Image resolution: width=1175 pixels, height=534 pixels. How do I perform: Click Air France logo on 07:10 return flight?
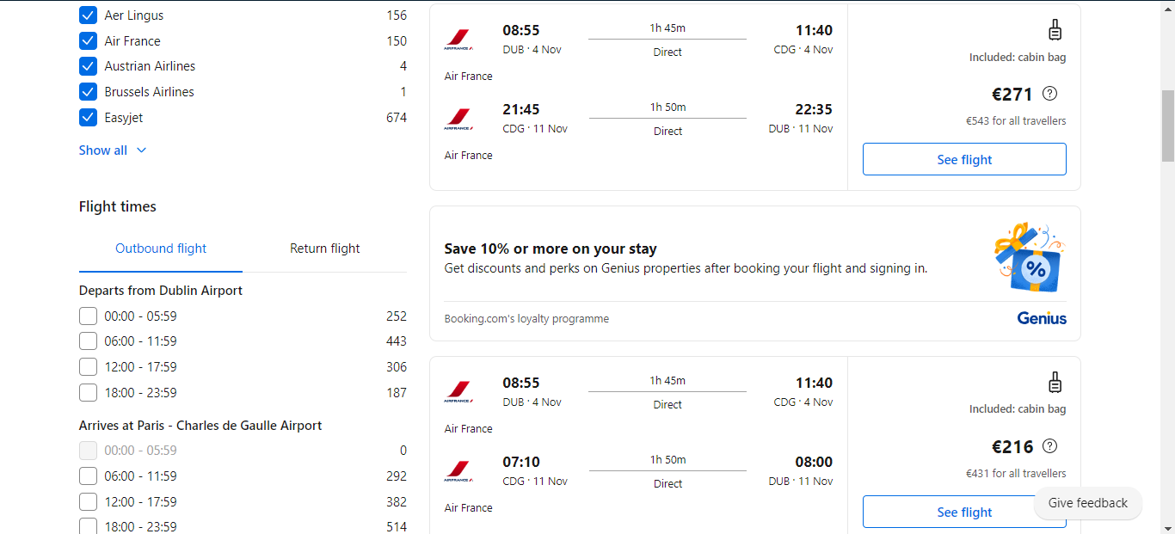point(458,470)
